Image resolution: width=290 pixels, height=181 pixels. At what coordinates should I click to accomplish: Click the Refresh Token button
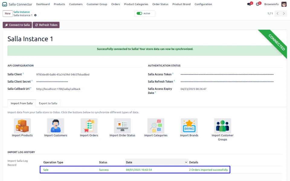[46, 25]
